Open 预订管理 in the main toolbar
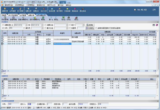 point(21,10)
